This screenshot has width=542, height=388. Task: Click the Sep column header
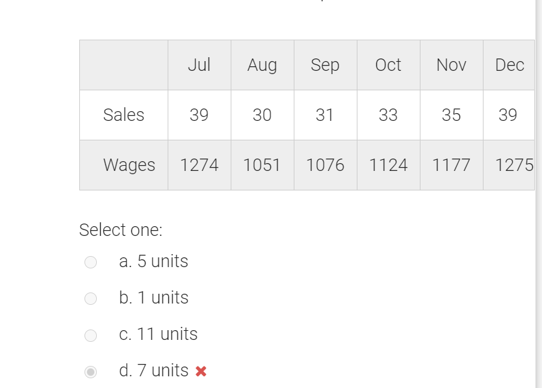325,65
